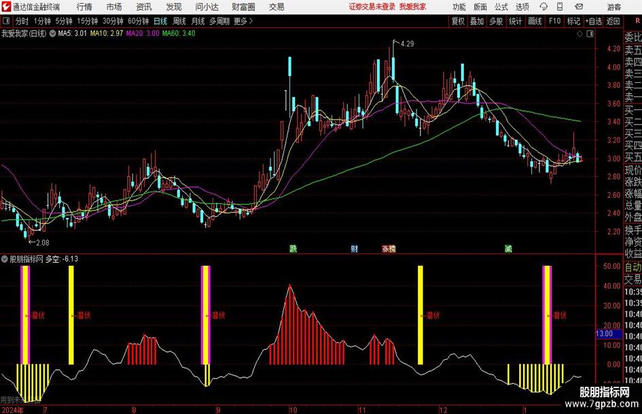Click the panel layout icon left of 分时
Viewport: 642px width, 414px height.
pyautogui.click(x=5, y=21)
